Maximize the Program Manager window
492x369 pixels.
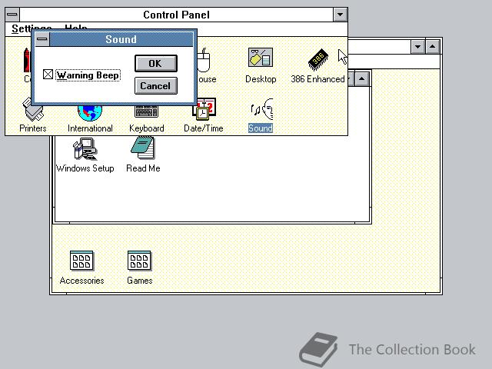pyautogui.click(x=433, y=47)
